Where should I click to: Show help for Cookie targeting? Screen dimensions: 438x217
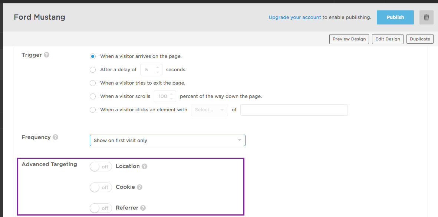(140, 187)
